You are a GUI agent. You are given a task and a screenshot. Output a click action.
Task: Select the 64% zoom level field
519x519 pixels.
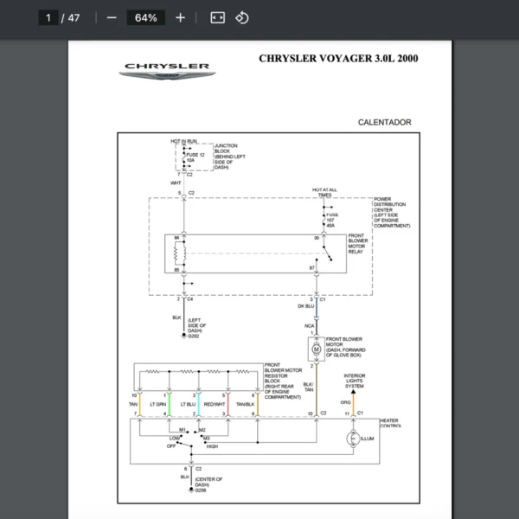(x=145, y=17)
